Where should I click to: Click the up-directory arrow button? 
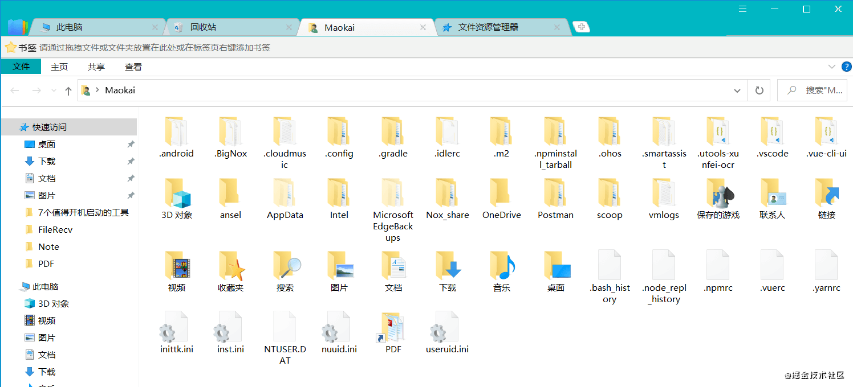pos(68,90)
